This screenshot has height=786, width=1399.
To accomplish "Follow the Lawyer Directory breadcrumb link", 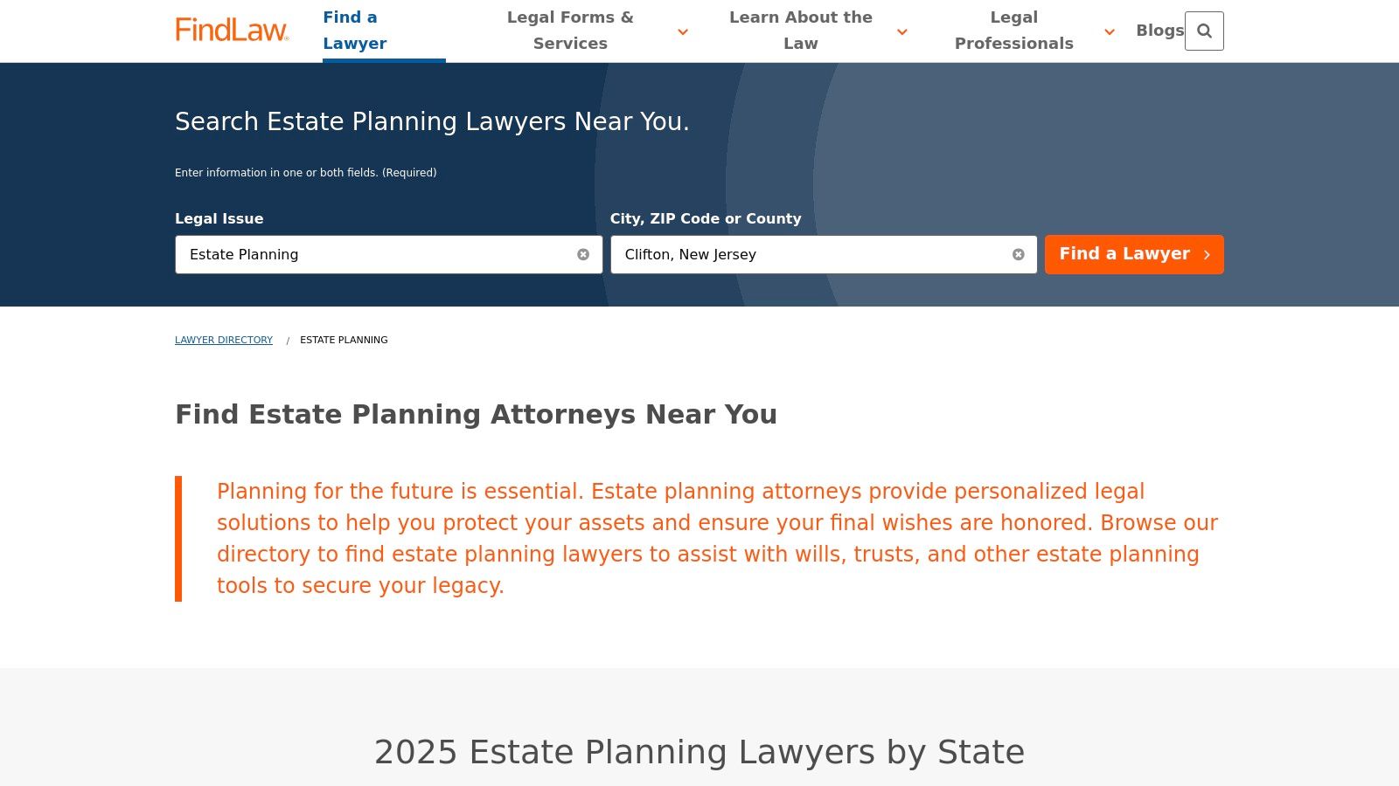I will pyautogui.click(x=224, y=340).
